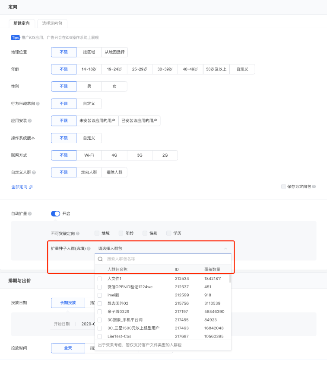The image size is (327, 373).
Task: Select 4G network option
Action: click(114, 155)
